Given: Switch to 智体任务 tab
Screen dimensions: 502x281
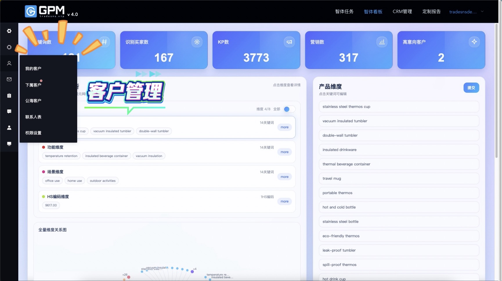Looking at the screenshot, I should [x=344, y=12].
